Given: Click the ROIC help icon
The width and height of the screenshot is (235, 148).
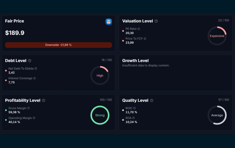Looking at the screenshot, I should [134, 108].
